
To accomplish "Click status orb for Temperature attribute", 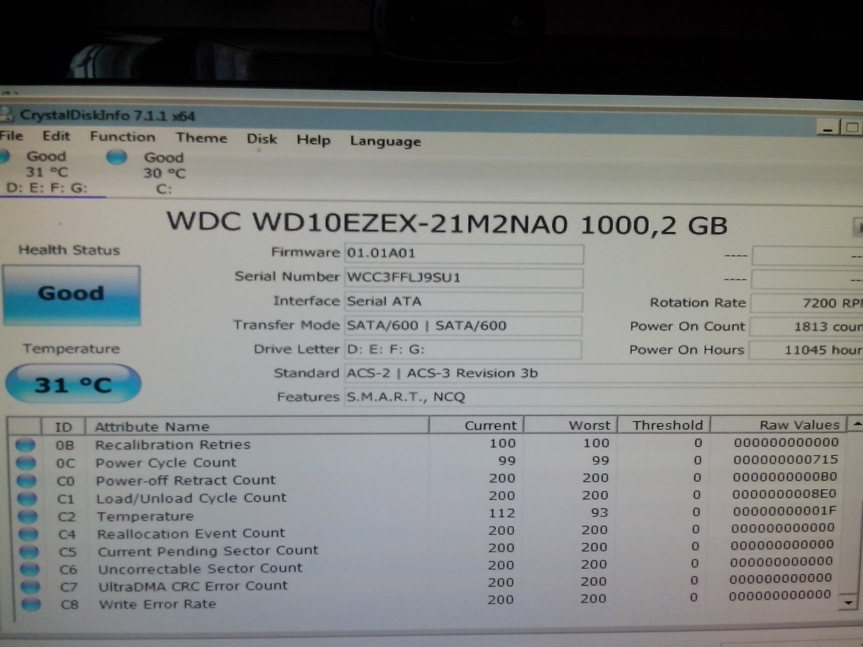I will click(x=28, y=516).
